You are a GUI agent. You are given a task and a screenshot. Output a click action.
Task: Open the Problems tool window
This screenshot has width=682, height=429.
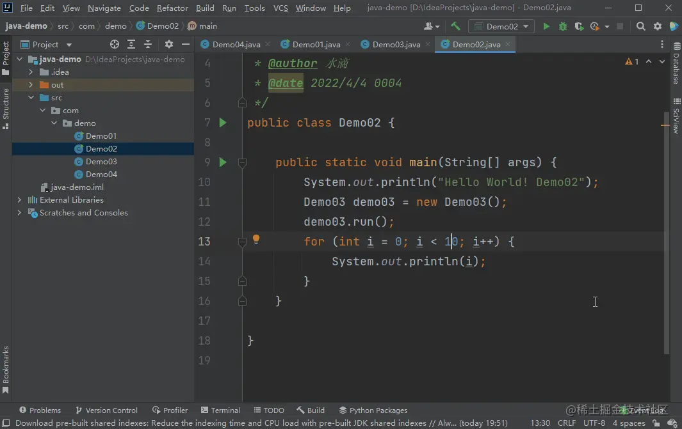coord(40,410)
